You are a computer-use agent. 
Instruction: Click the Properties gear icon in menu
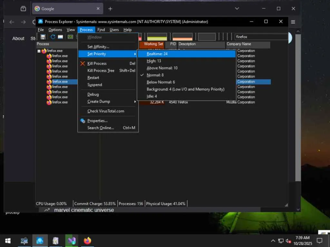click(83, 121)
